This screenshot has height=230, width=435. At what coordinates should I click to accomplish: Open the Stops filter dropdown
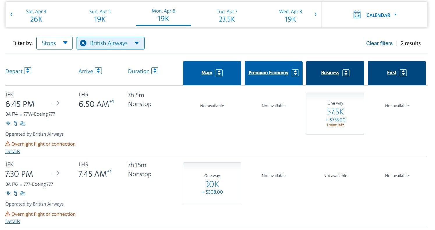point(54,43)
